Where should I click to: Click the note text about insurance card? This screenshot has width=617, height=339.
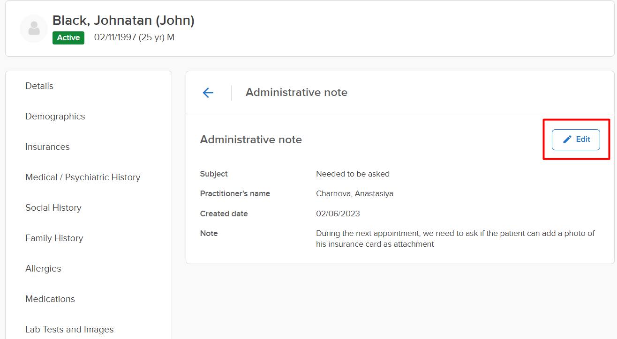click(x=455, y=239)
